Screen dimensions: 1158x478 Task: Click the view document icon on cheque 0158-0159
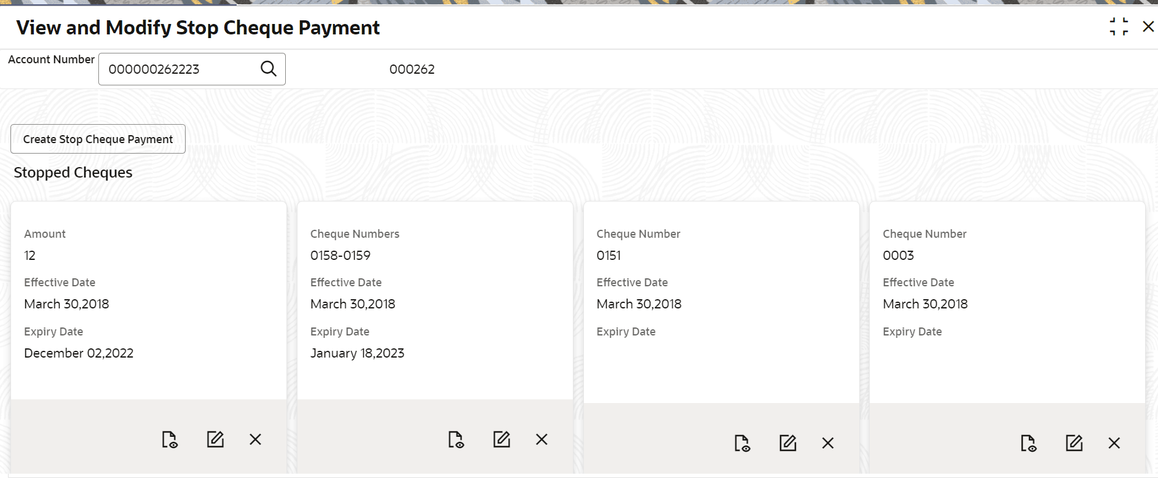tap(456, 440)
